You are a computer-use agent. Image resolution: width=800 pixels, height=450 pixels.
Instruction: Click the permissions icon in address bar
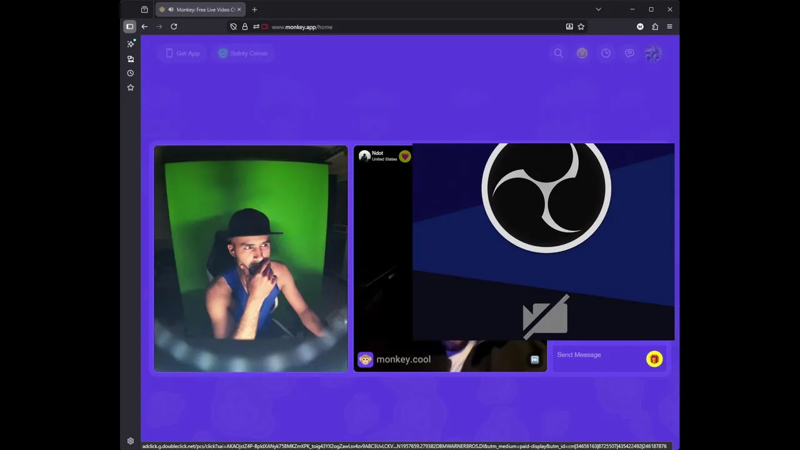(256, 27)
